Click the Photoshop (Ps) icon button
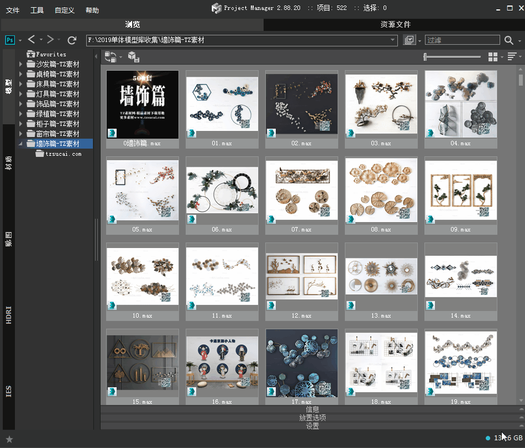 click(x=10, y=40)
